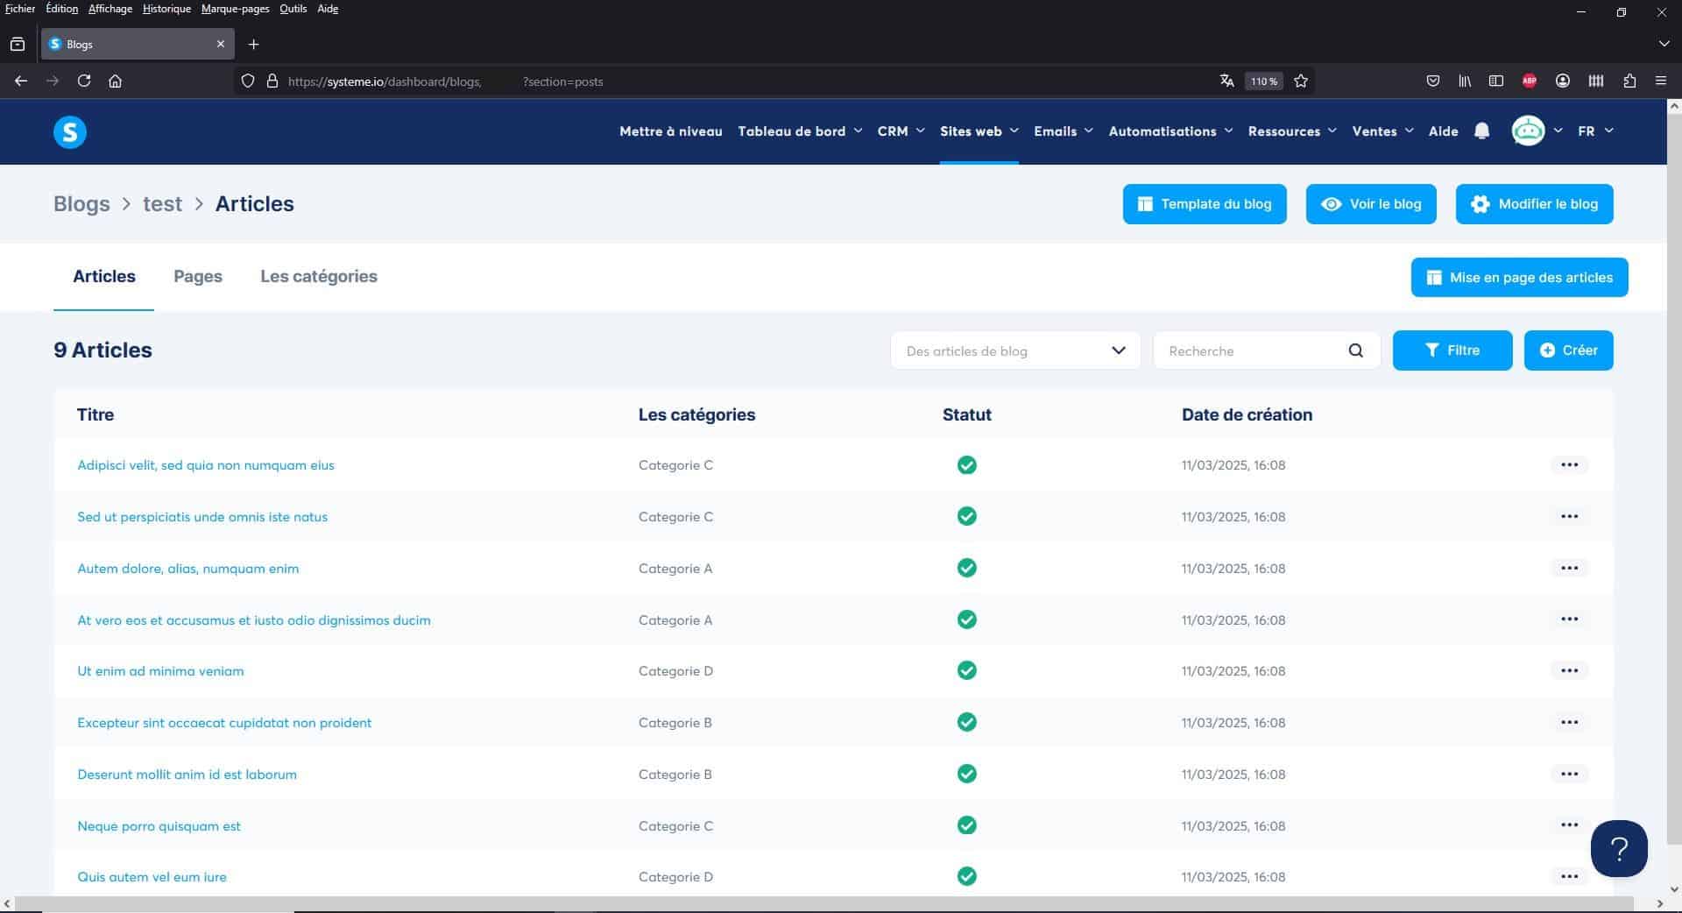
Task: Click the systeme.io S logo
Action: [70, 132]
